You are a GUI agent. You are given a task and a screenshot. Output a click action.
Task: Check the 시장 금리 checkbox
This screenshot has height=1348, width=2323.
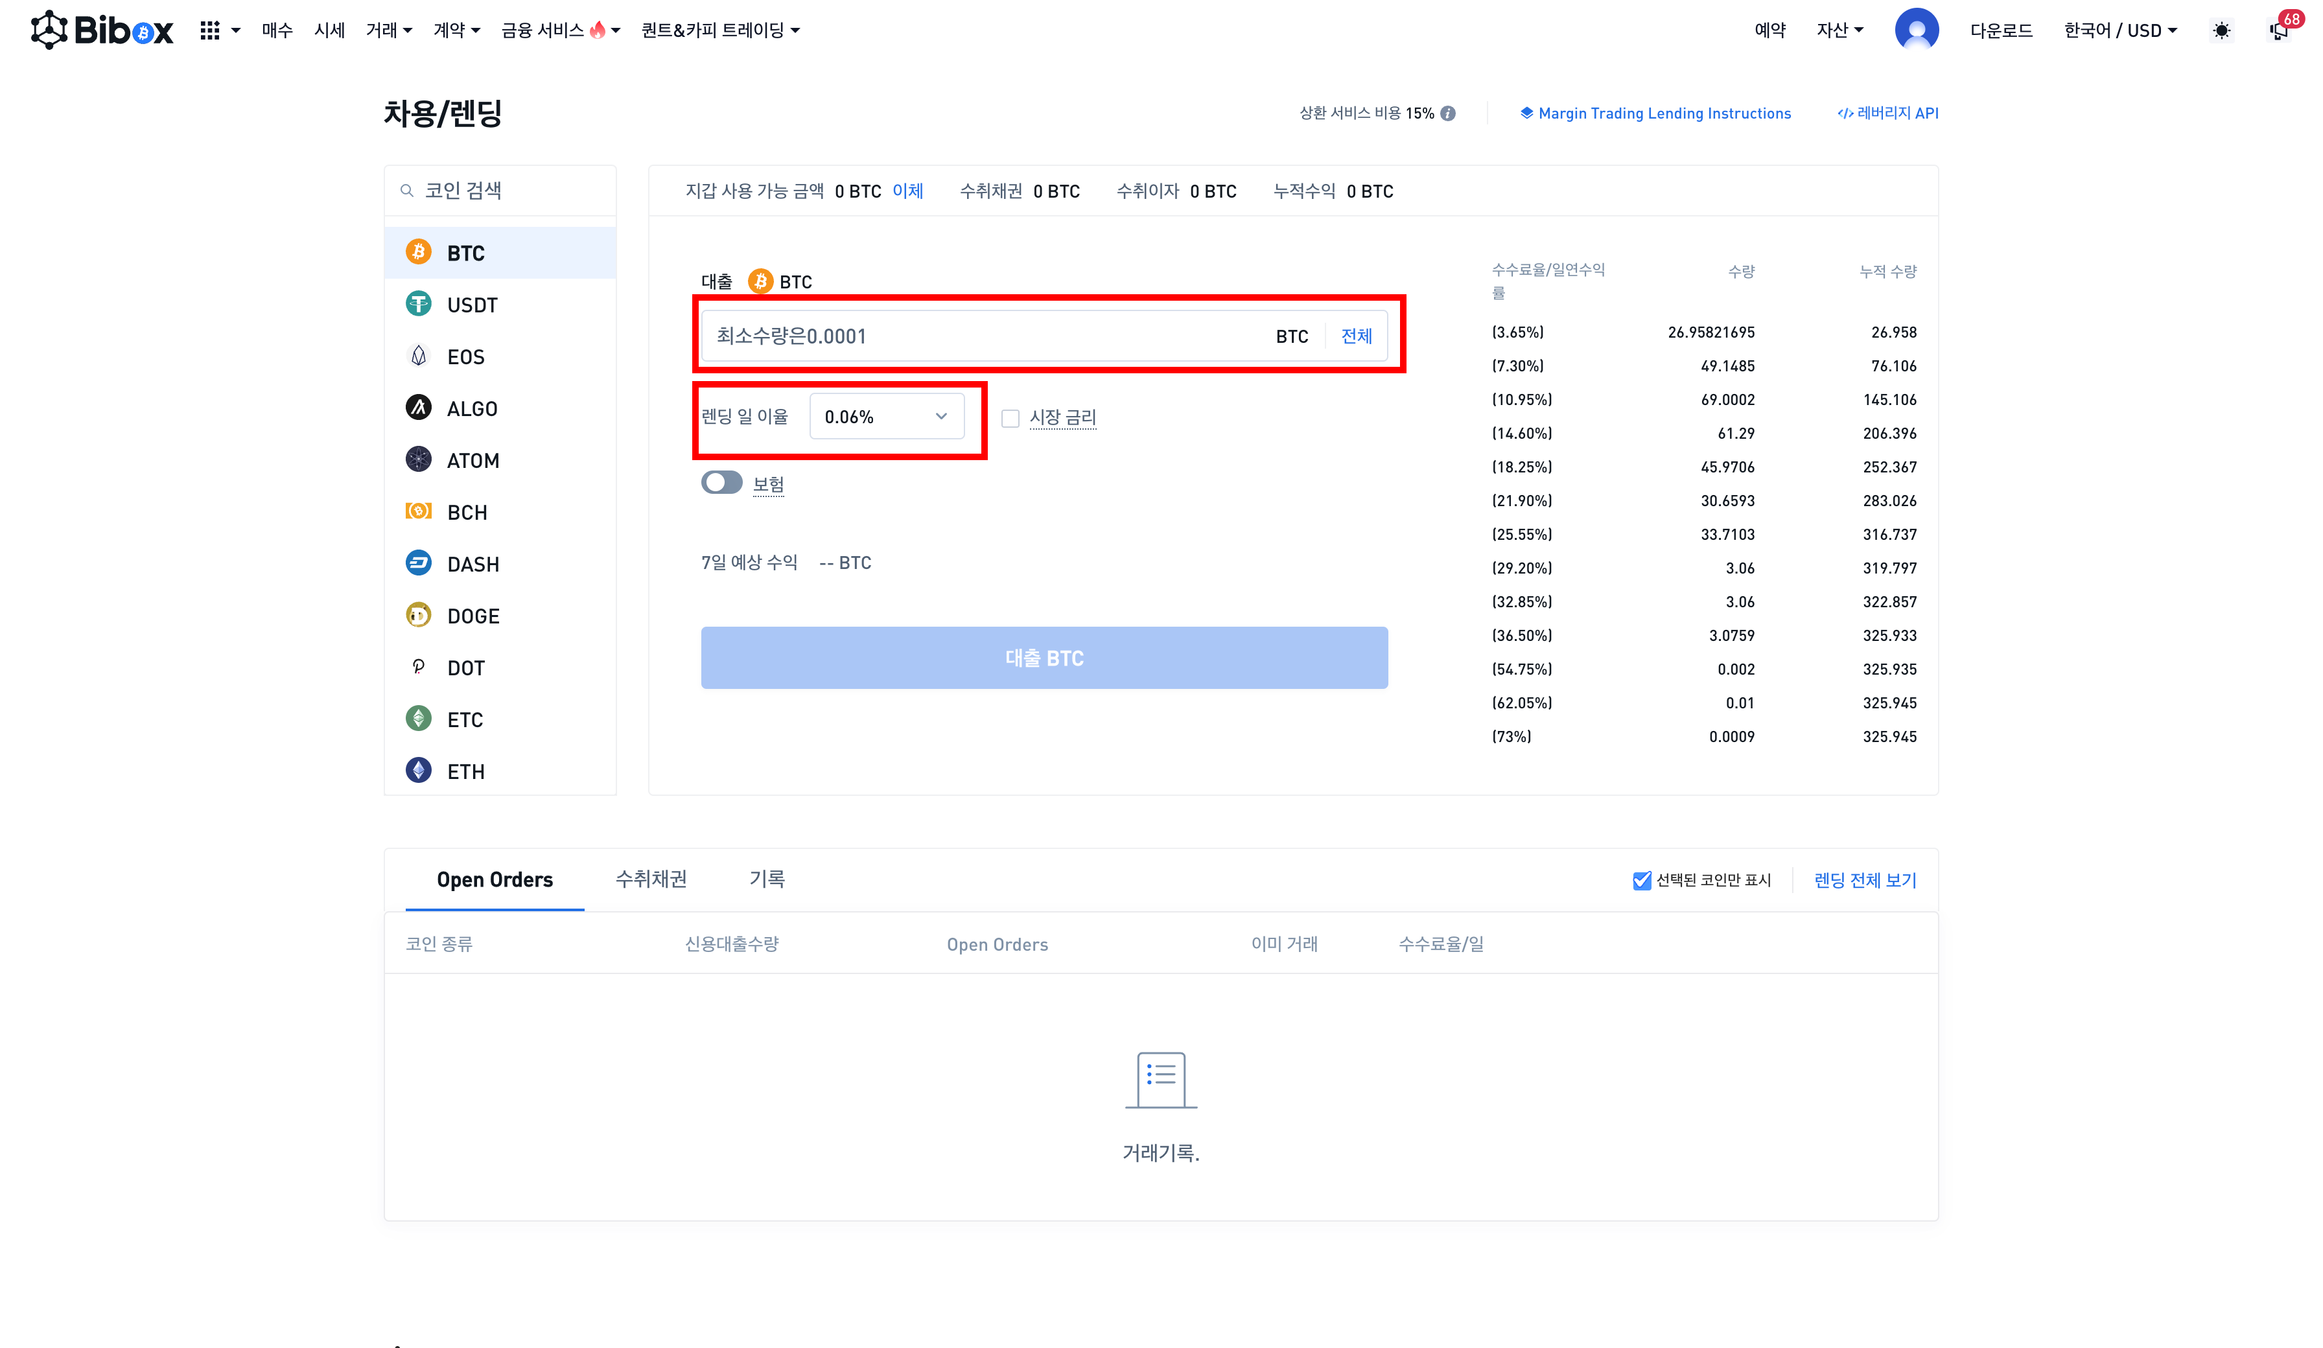1010,417
